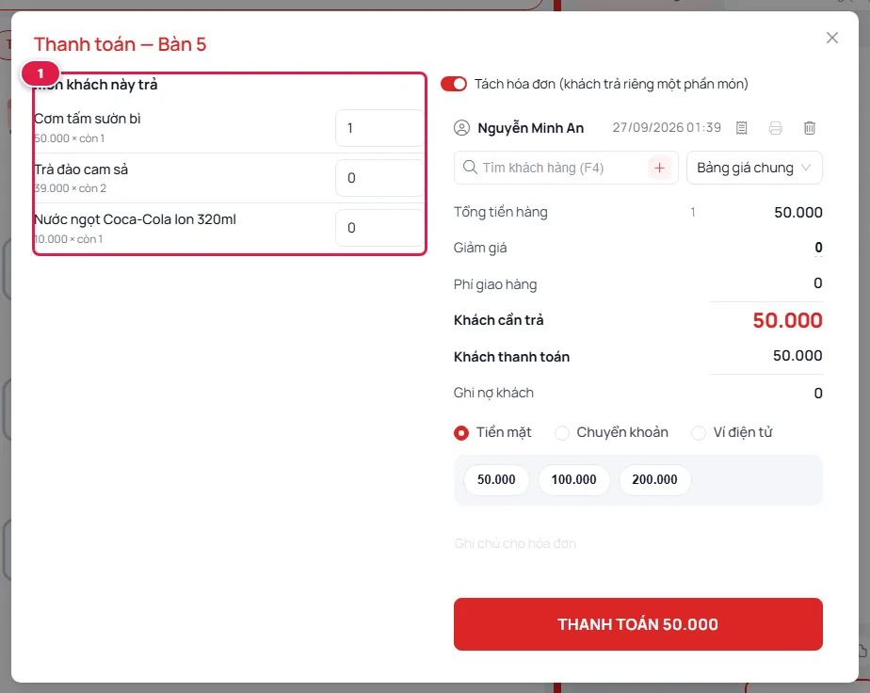Open the Bảng giá chung dropdown
Screen dimensions: 870x693
[754, 168]
